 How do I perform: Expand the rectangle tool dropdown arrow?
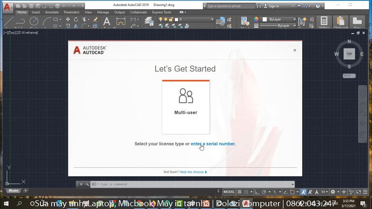click(x=60, y=20)
